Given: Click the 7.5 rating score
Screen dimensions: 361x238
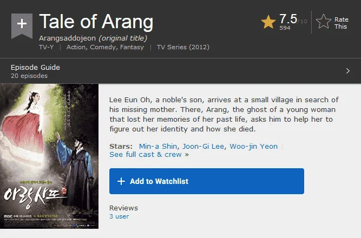Looking at the screenshot, I should click(288, 18).
